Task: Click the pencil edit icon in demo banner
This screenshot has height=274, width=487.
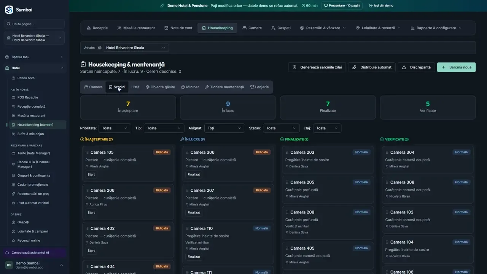Action: 162,6
